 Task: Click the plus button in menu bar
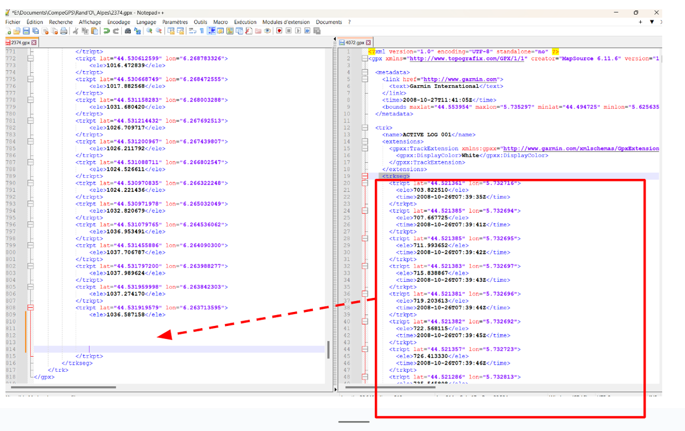point(640,22)
